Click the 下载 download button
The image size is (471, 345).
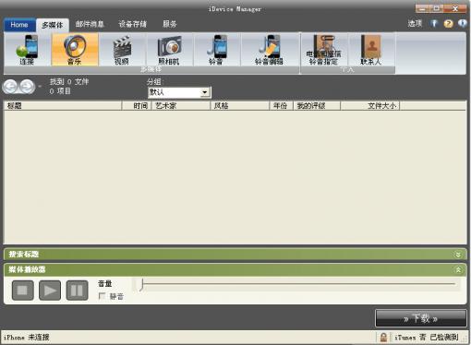click(x=421, y=318)
